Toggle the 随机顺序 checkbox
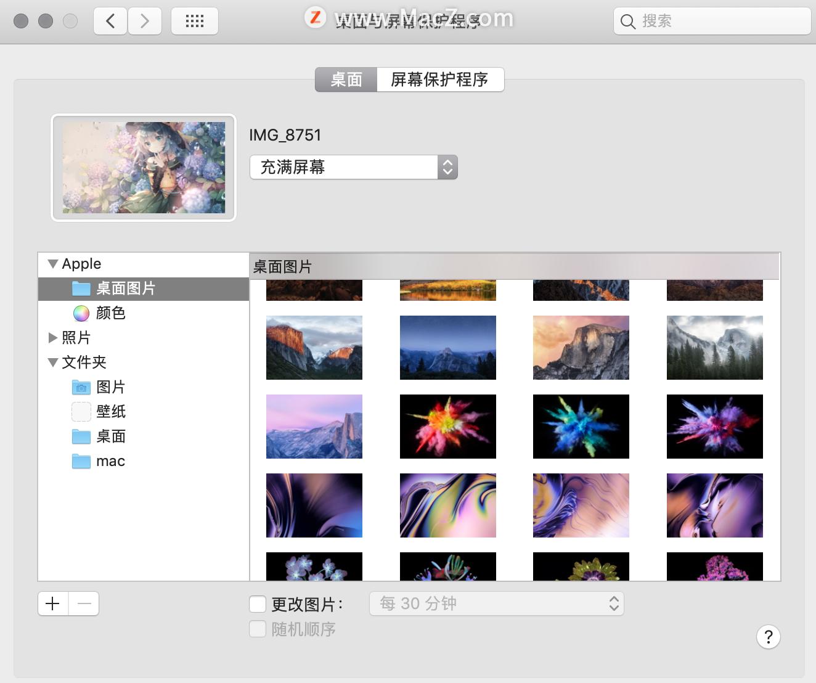Image resolution: width=816 pixels, height=683 pixels. click(258, 629)
